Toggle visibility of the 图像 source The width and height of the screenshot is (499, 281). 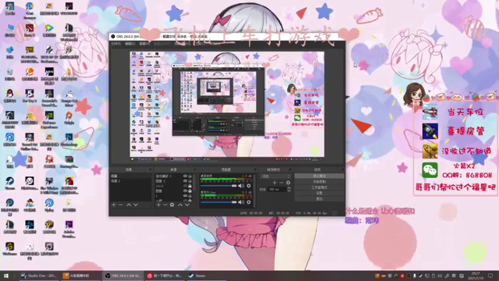185,191
